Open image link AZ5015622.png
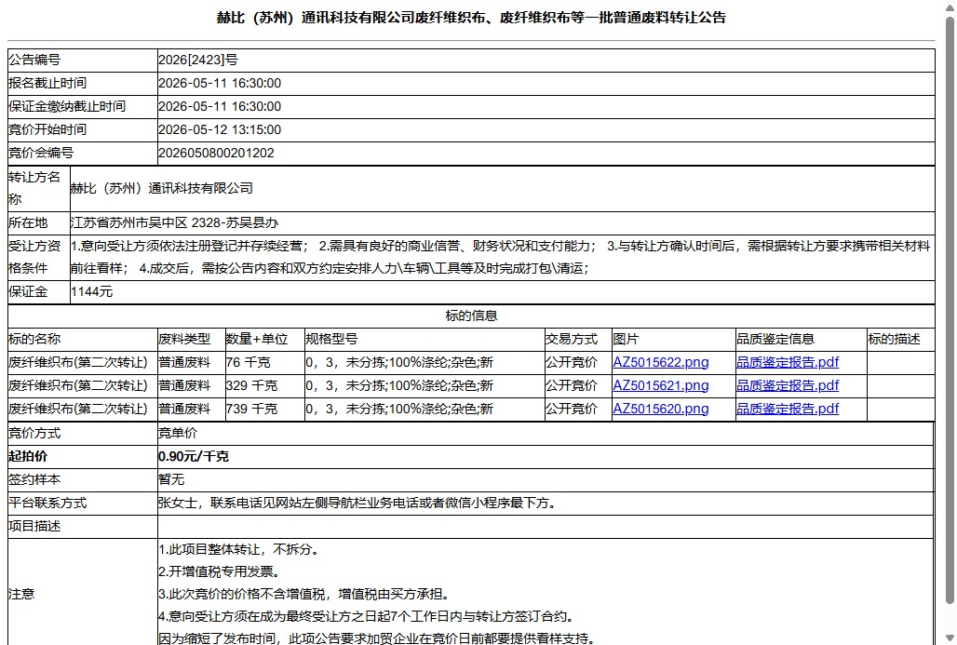957x645 pixels. tap(660, 362)
